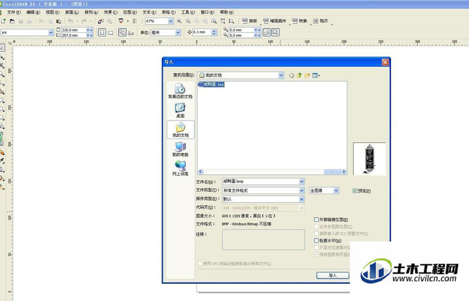Close the 导入 dialog
Viewport: 469px width, 301px height.
[x=385, y=62]
